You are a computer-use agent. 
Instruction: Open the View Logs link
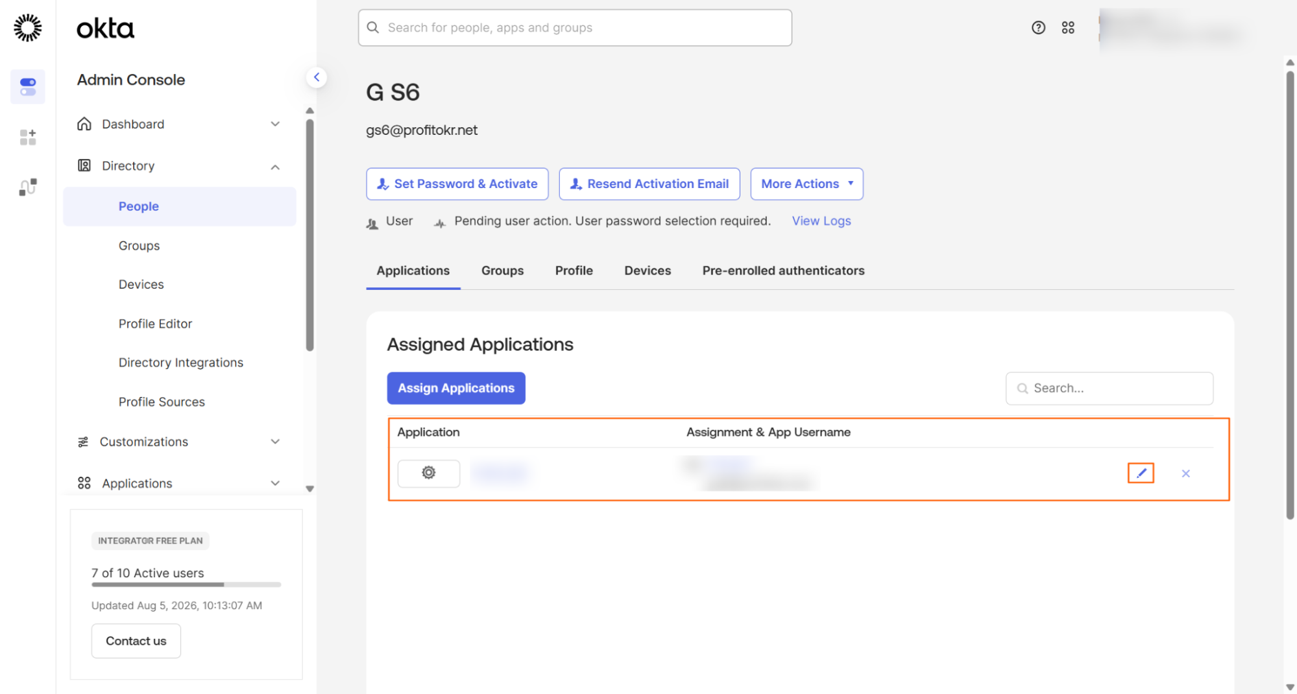coord(821,221)
